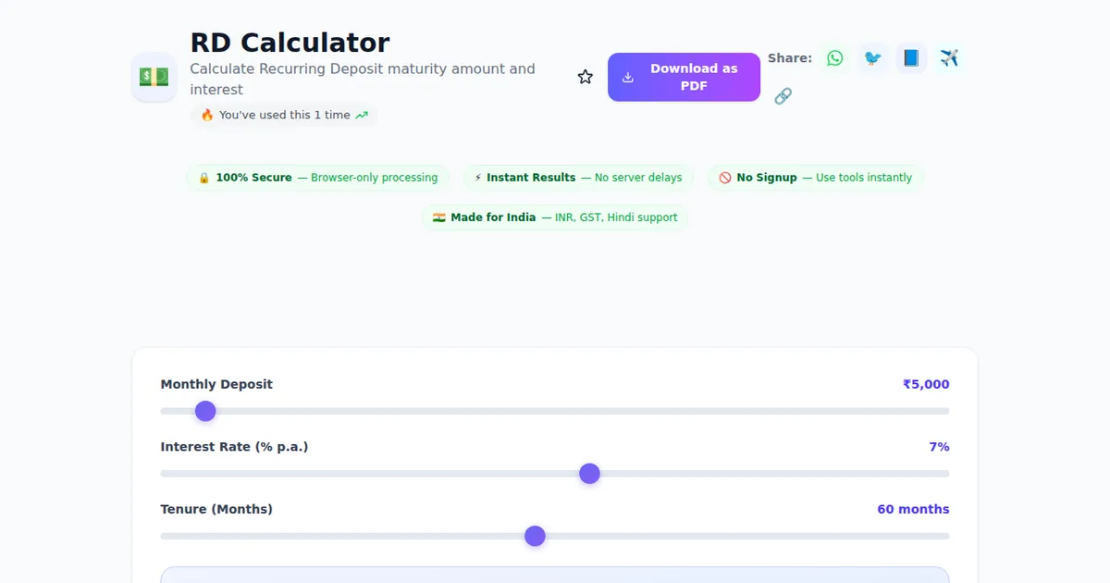Click the Instant Results badge
The image size is (1110, 583).
point(578,178)
